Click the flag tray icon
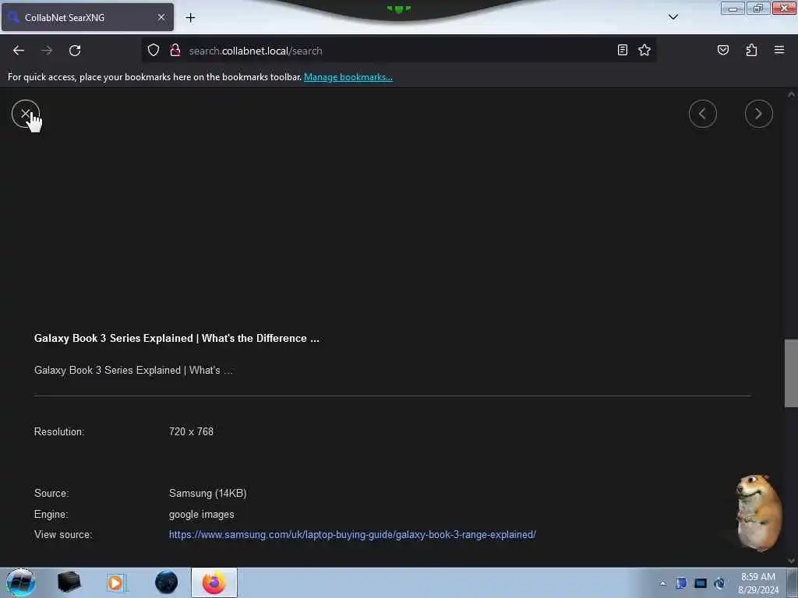798x598 pixels. (x=681, y=583)
